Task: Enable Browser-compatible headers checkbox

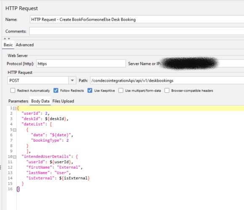Action: pyautogui.click(x=167, y=91)
